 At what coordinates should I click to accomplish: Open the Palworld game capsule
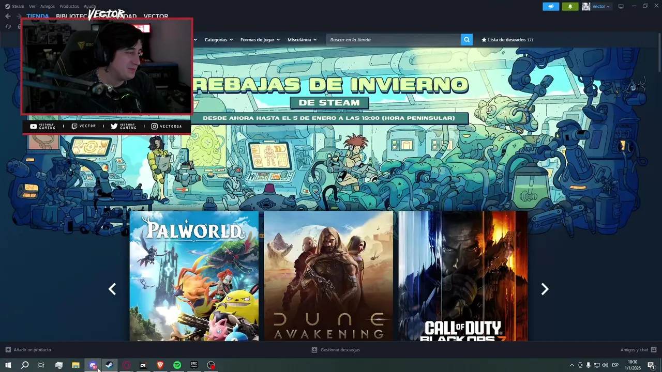[194, 276]
